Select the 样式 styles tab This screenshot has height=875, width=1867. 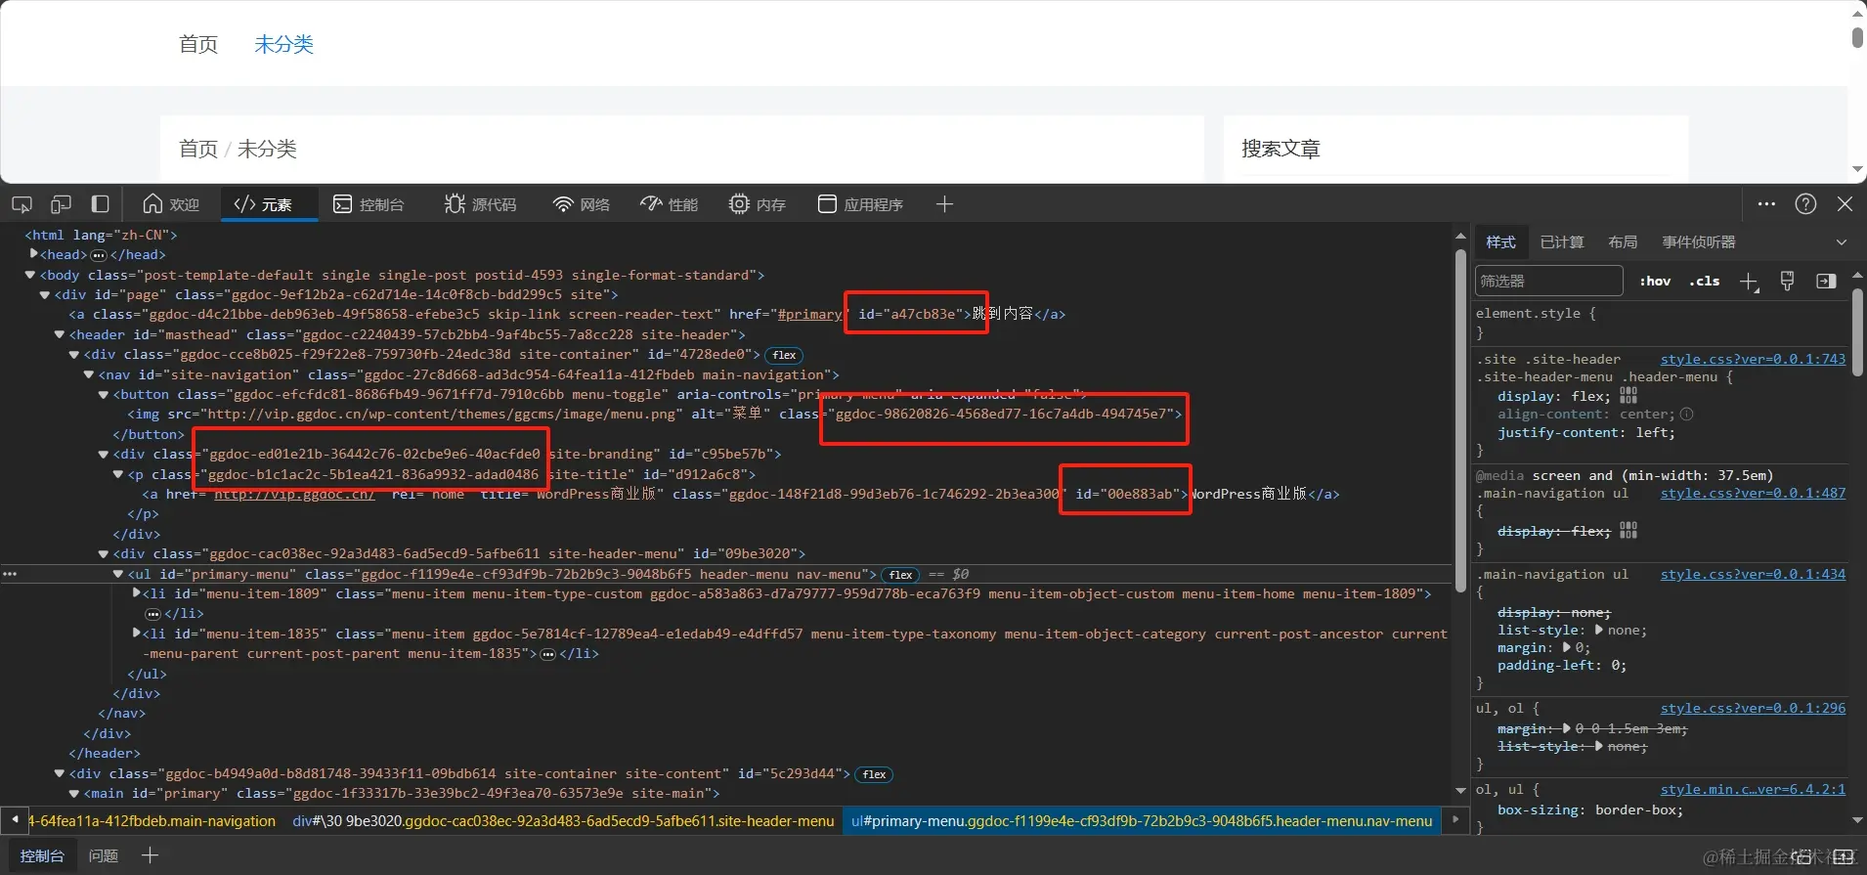(x=1500, y=242)
